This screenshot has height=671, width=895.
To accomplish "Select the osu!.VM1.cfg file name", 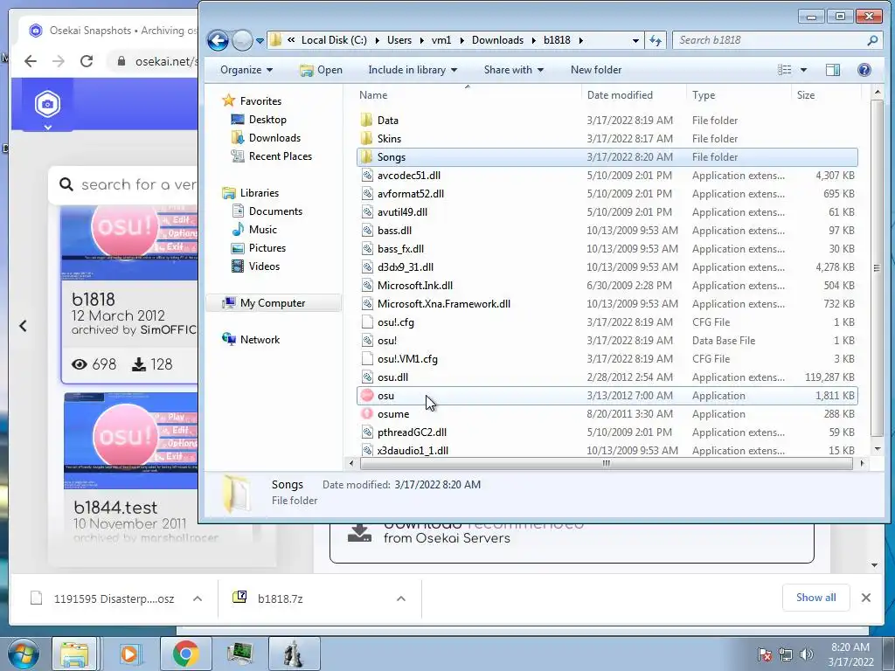I will 407,359.
